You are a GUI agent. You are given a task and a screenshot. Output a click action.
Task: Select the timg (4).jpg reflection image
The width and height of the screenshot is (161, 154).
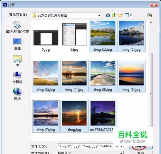(x=74, y=73)
